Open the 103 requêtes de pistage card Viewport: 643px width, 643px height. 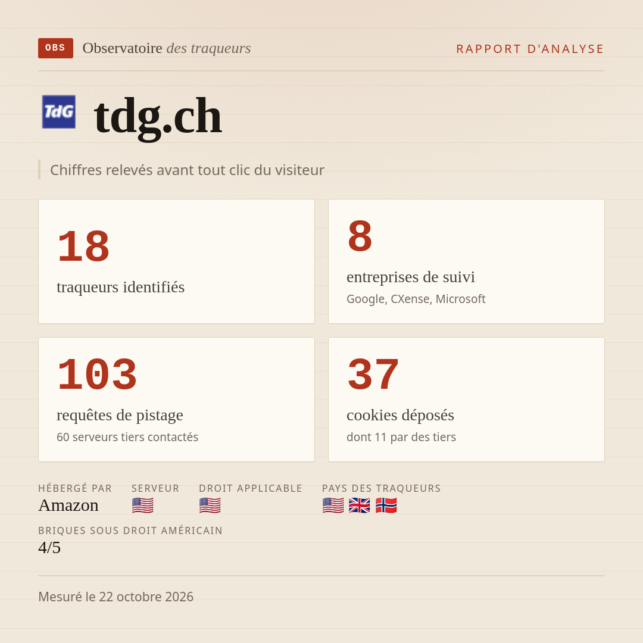click(x=176, y=399)
